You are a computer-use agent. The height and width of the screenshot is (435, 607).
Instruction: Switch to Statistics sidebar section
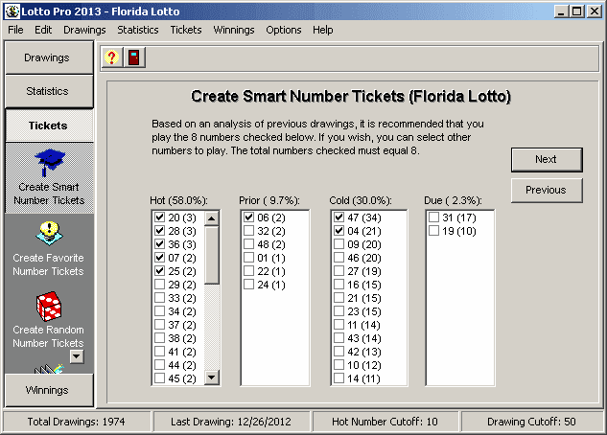(x=49, y=91)
